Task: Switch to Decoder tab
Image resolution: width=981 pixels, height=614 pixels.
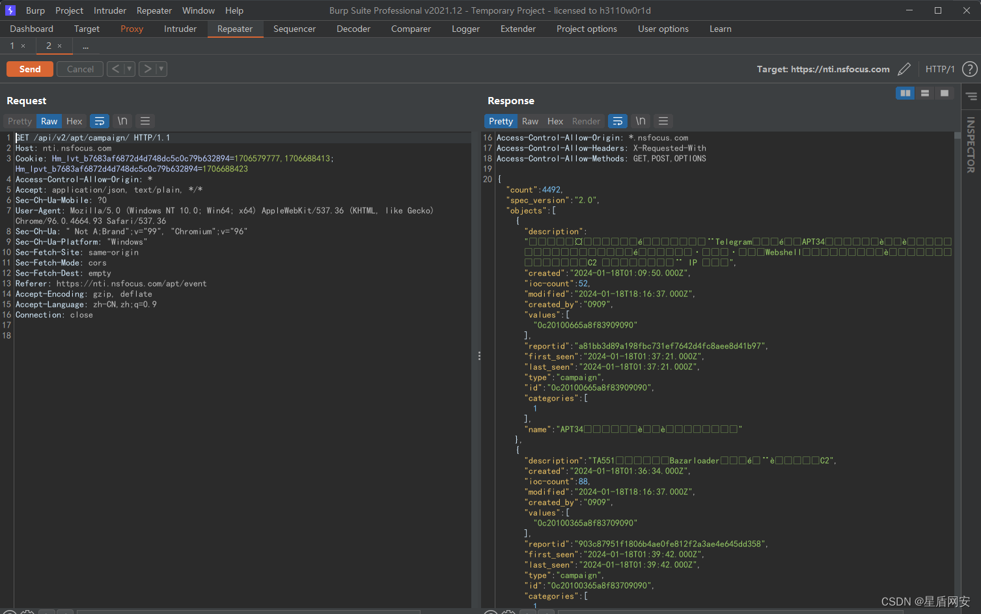Action: coord(353,29)
